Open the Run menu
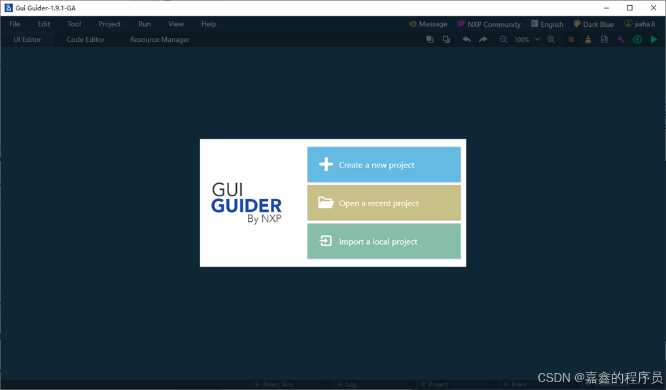This screenshot has width=666, height=390. pyautogui.click(x=145, y=24)
